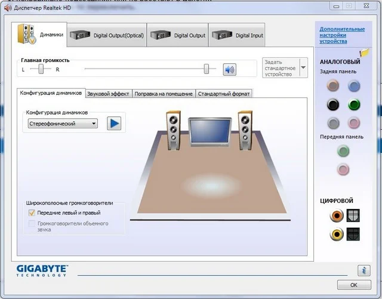This screenshot has height=299, width=382.
Task: Select the pink rear panel jack
Action: pos(354,123)
